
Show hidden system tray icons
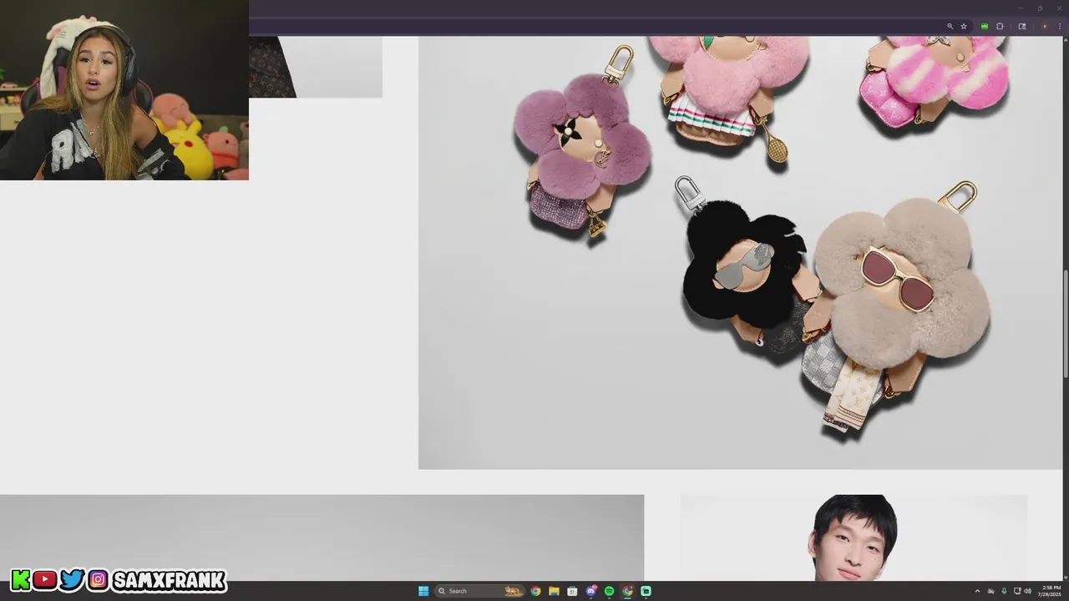977,591
